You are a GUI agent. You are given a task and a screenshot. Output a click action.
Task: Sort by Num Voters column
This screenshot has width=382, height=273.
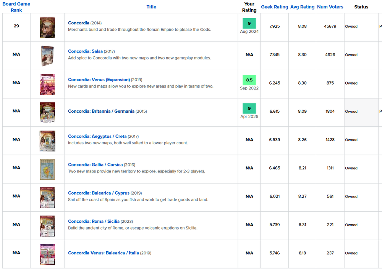pyautogui.click(x=330, y=7)
